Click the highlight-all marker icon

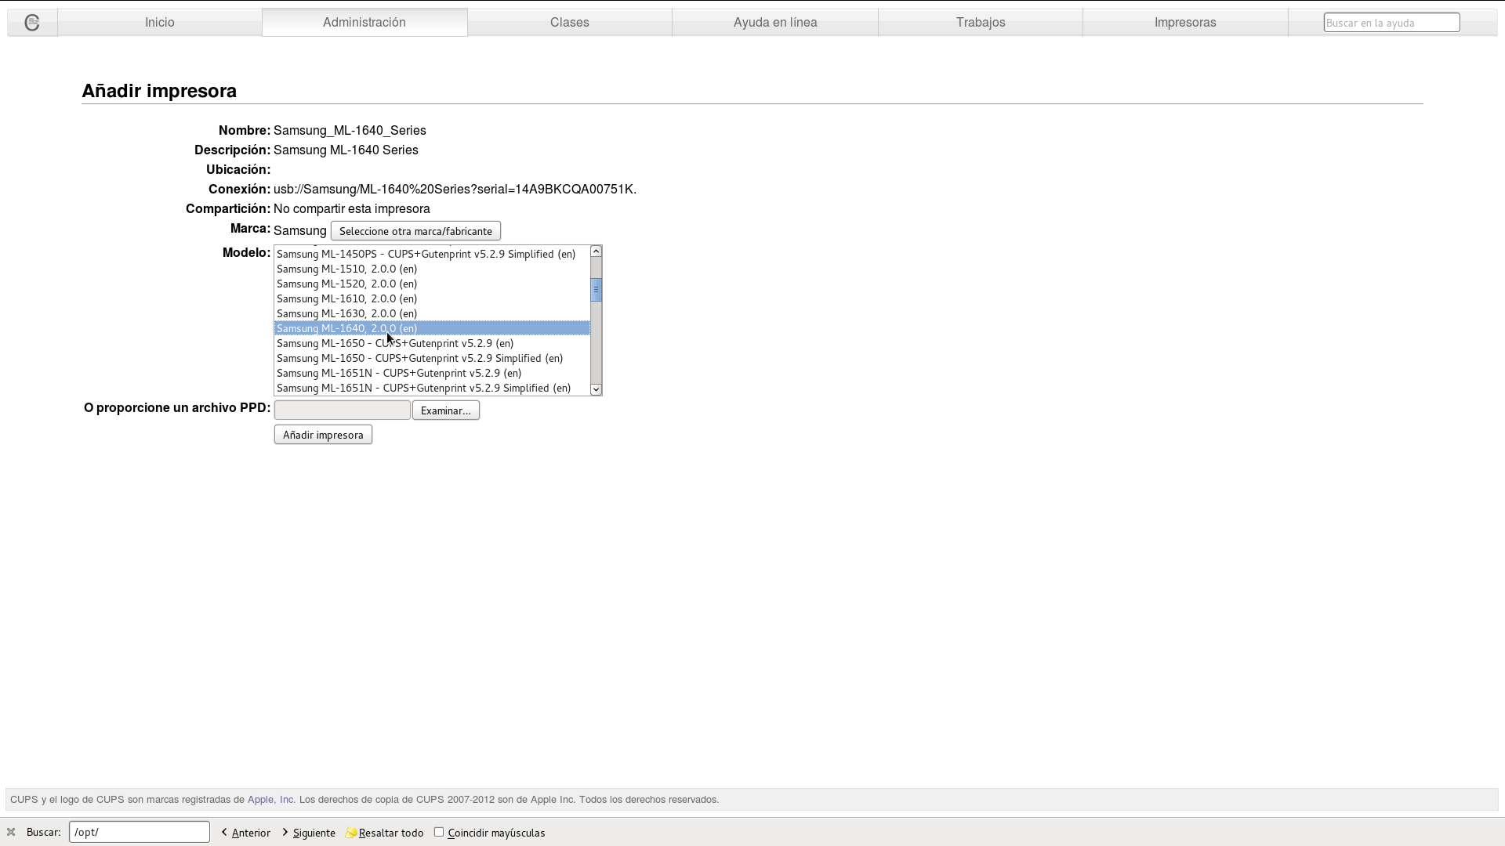tap(351, 832)
